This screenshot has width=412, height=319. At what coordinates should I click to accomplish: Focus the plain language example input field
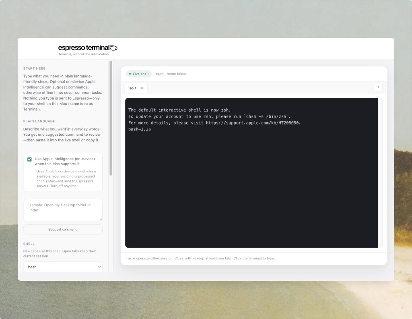point(63,209)
